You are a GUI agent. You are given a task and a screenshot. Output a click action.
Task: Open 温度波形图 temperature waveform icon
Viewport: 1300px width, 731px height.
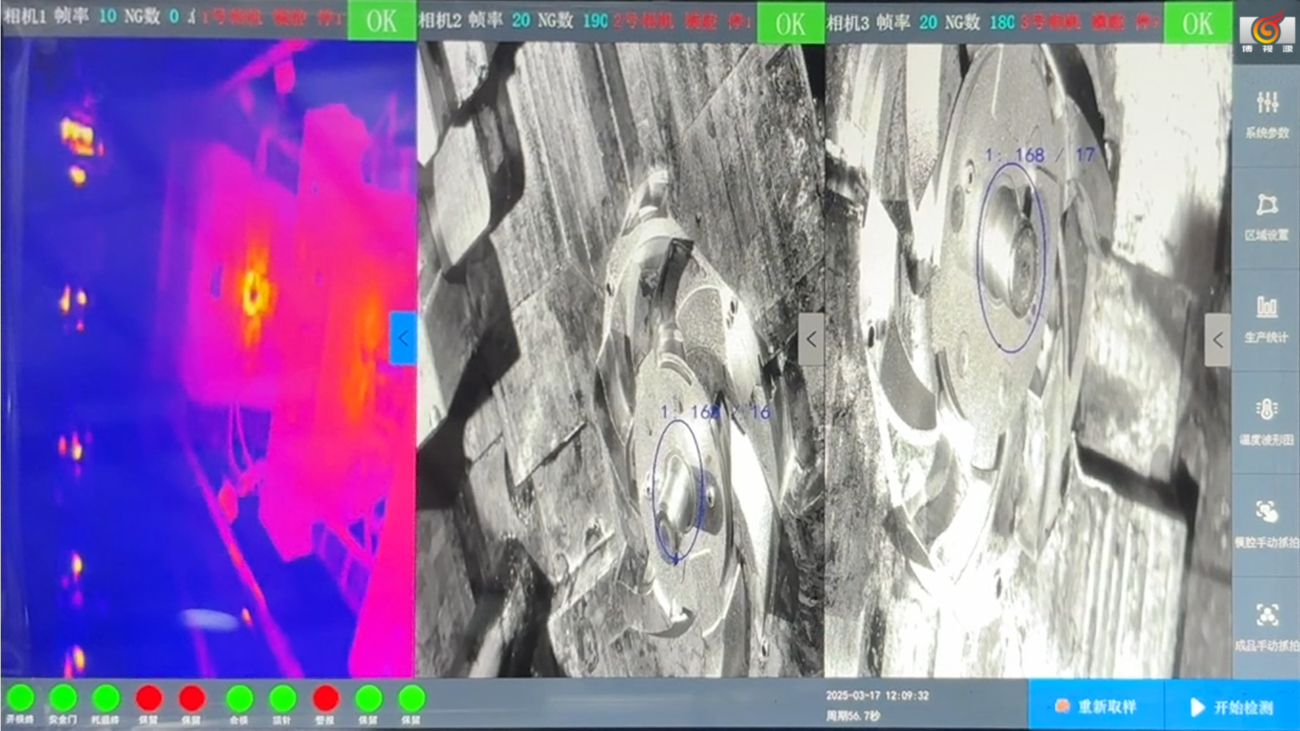coord(1267,409)
